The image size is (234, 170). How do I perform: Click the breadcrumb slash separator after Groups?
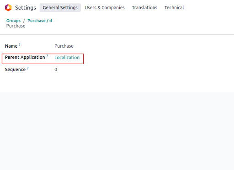[24, 21]
